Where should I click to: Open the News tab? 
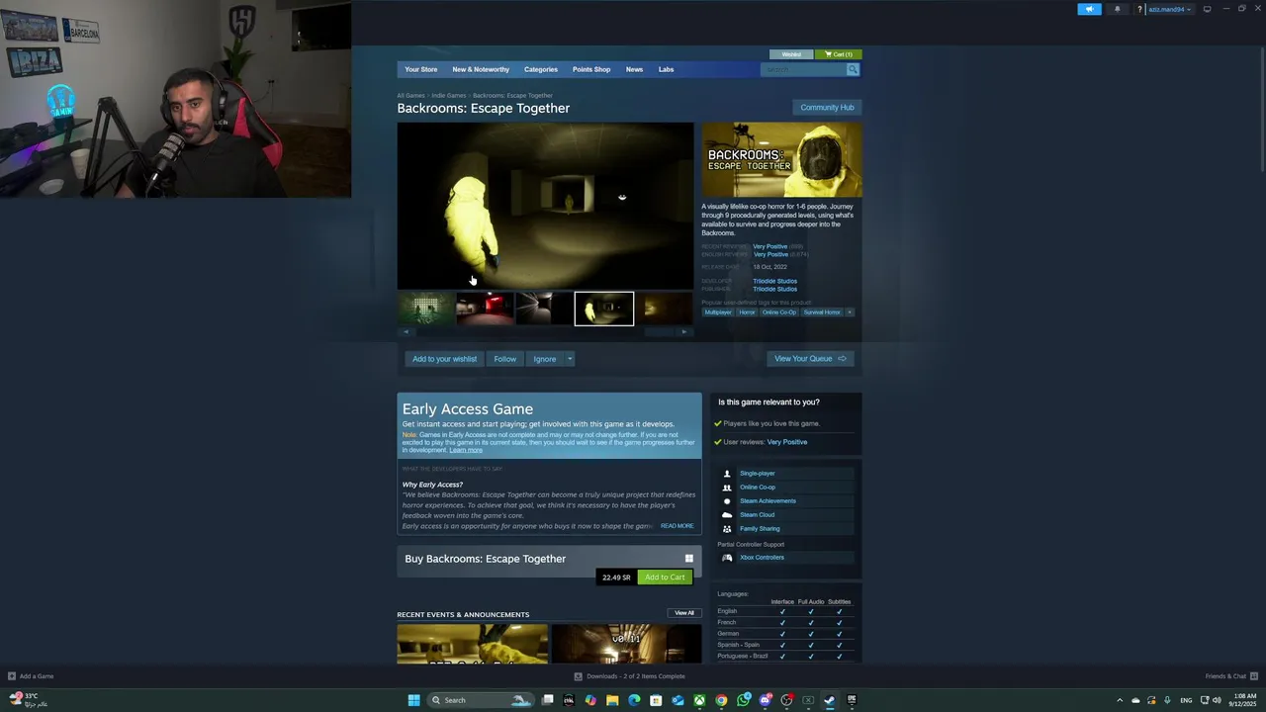pyautogui.click(x=634, y=69)
